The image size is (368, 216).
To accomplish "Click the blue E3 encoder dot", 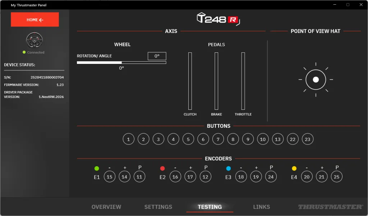I will click(x=228, y=168).
